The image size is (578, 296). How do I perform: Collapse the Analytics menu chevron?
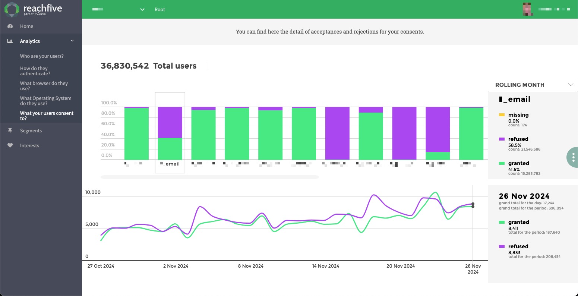coord(72,41)
